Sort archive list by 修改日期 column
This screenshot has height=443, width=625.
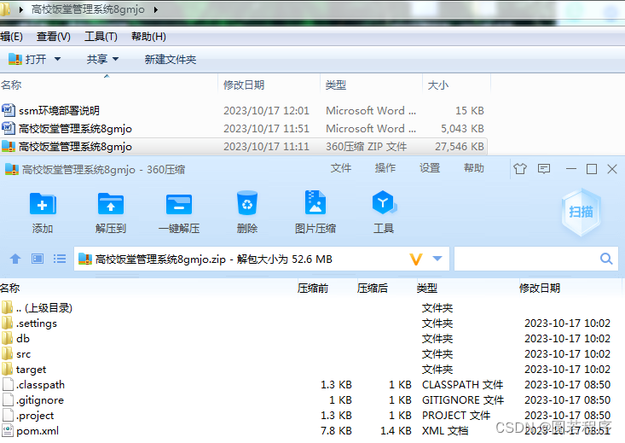539,289
